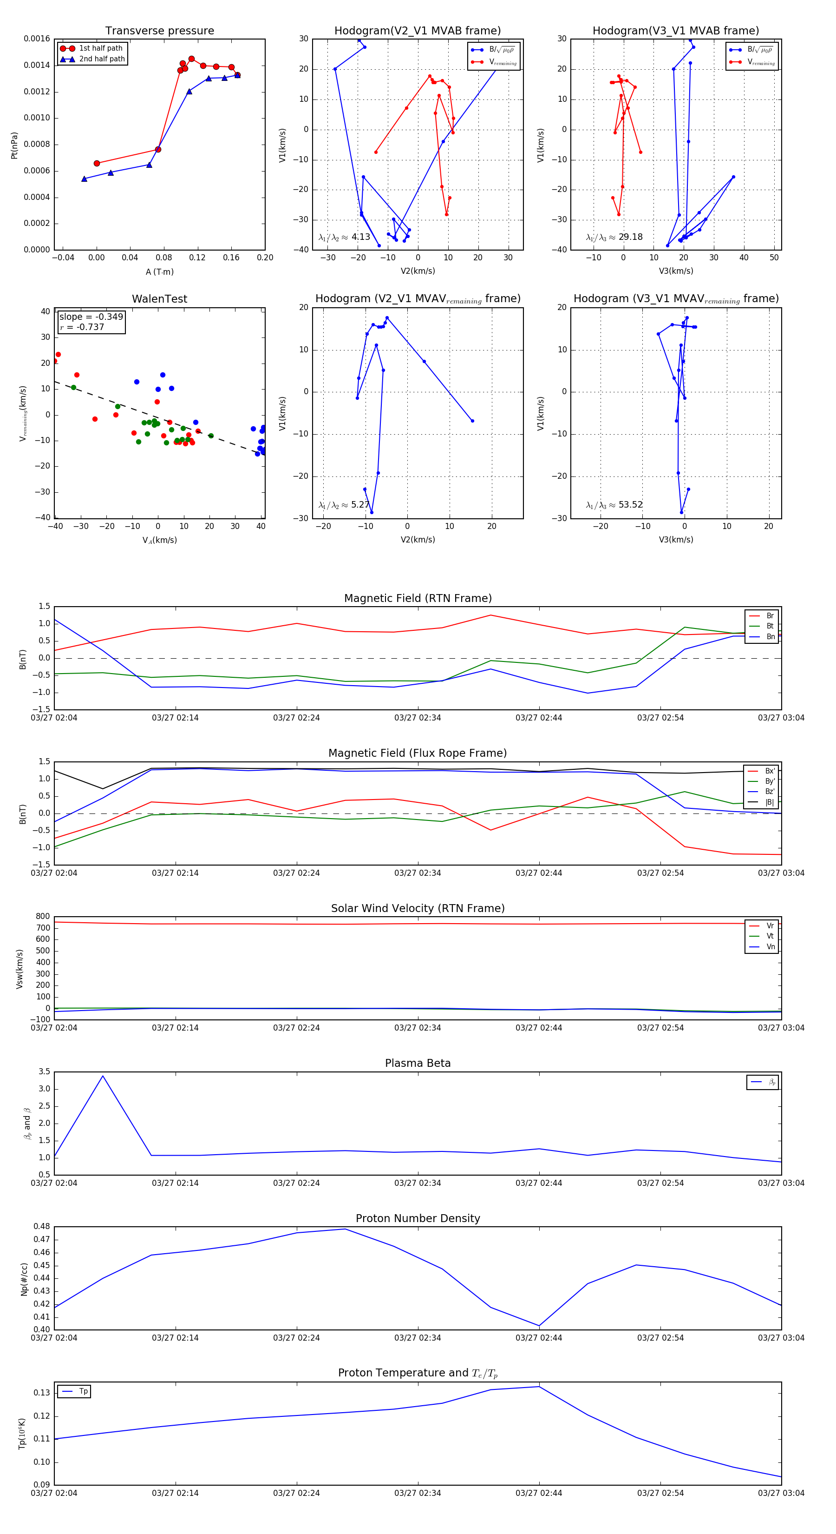
Task: Click the "Tp" legend entry
Action: coord(74,1391)
